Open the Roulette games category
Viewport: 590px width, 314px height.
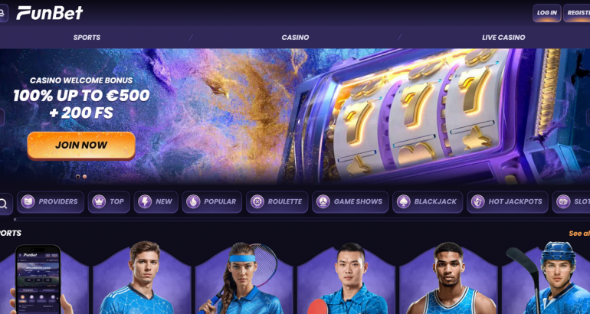point(277,202)
